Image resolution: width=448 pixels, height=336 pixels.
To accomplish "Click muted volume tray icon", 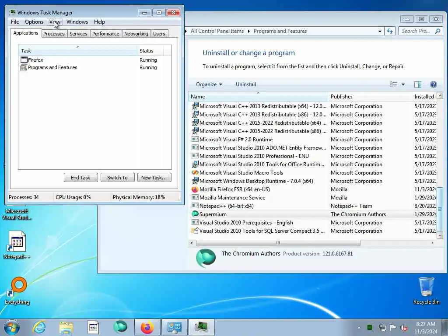I will click(x=404, y=328).
